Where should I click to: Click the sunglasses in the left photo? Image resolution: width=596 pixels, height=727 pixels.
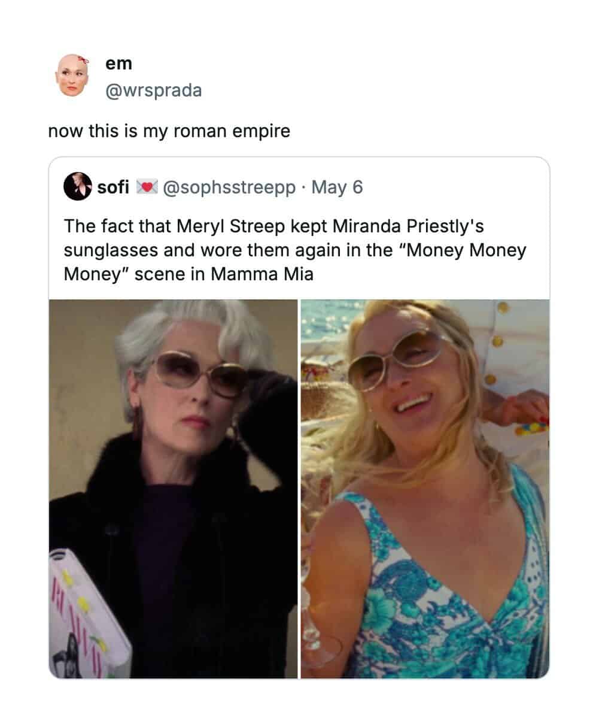[199, 372]
